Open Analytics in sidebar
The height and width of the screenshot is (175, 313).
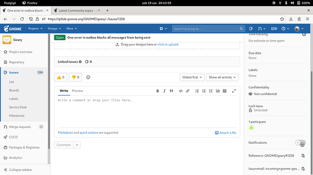(x=15, y=158)
